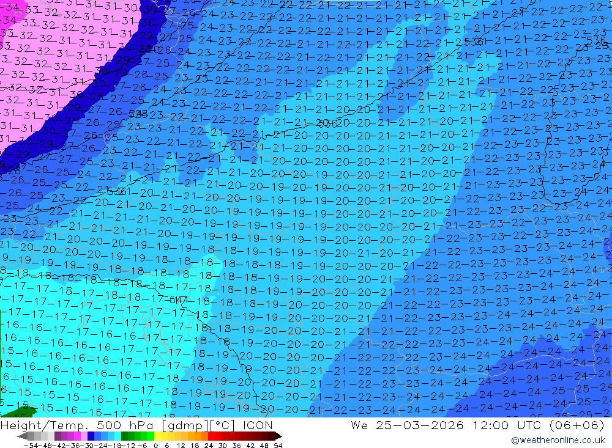Pick the bright yellow legend swatch at 0
Screen dimensions: 612x448
157,436
